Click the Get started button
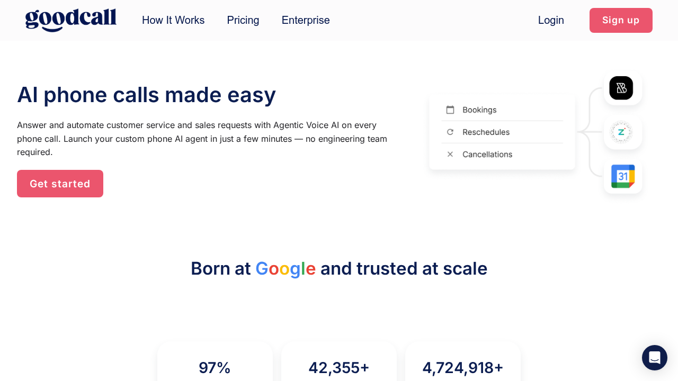 pyautogui.click(x=60, y=184)
